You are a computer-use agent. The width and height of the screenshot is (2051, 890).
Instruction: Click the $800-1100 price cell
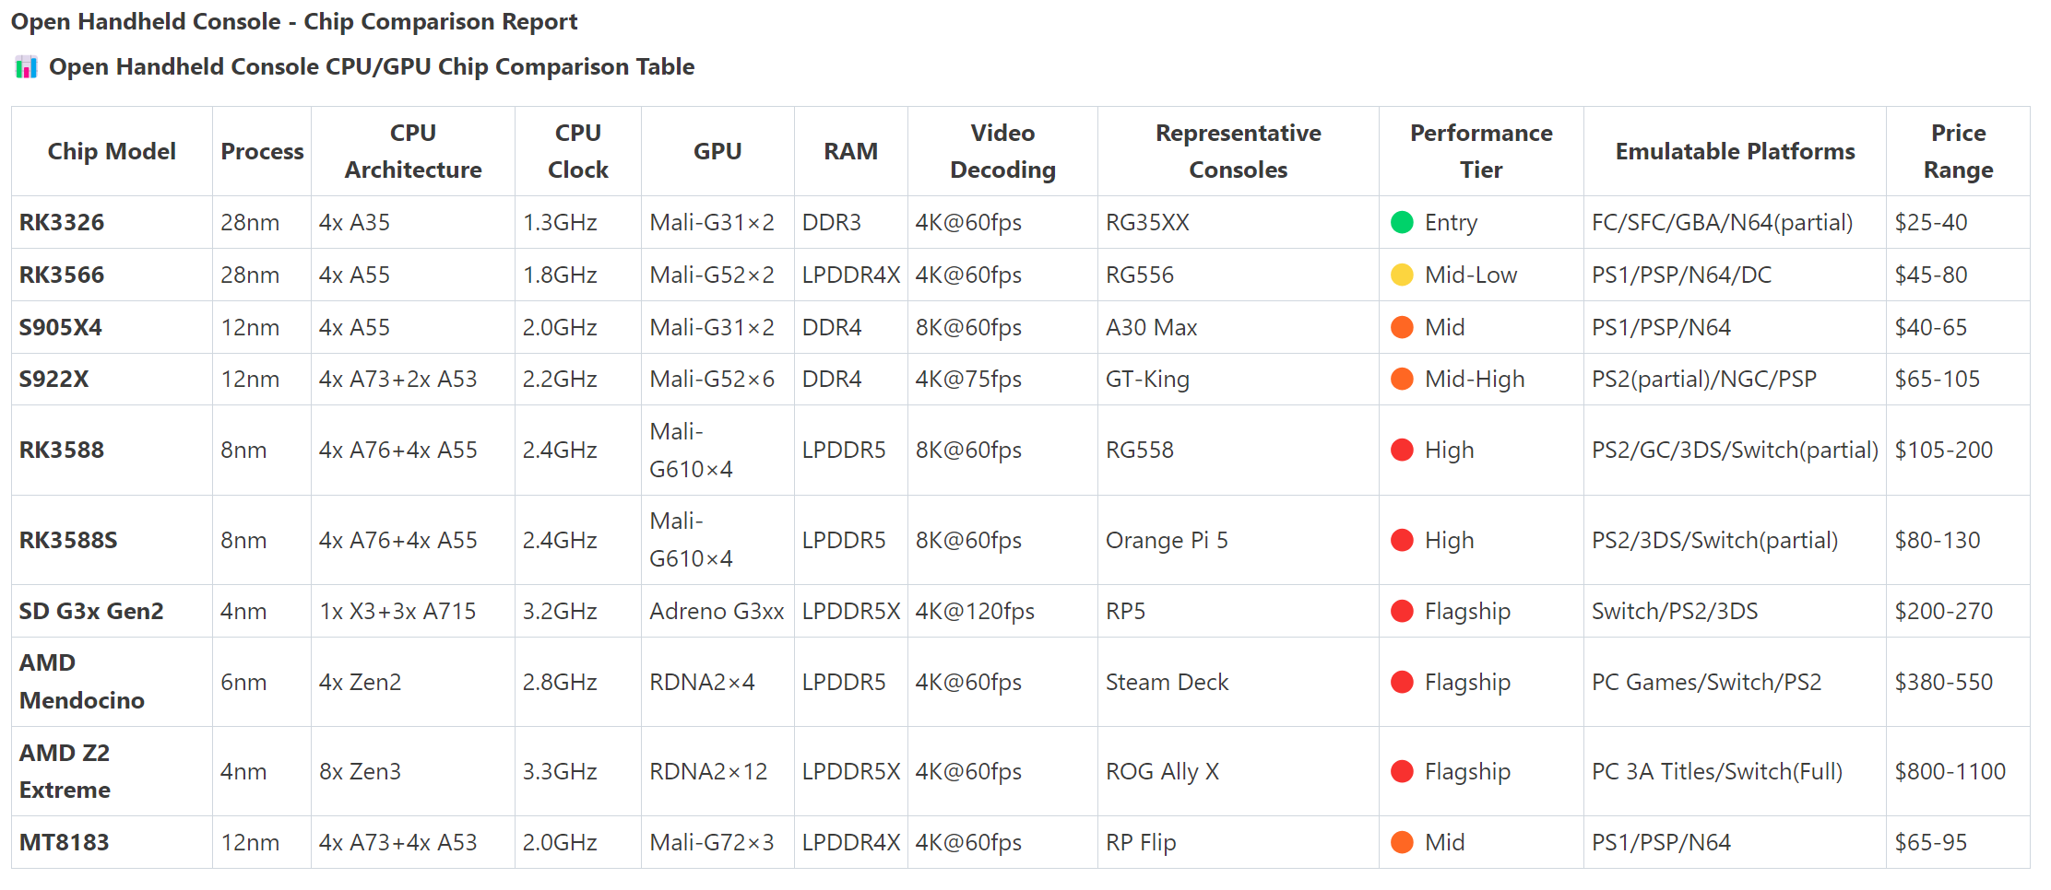click(x=1950, y=771)
